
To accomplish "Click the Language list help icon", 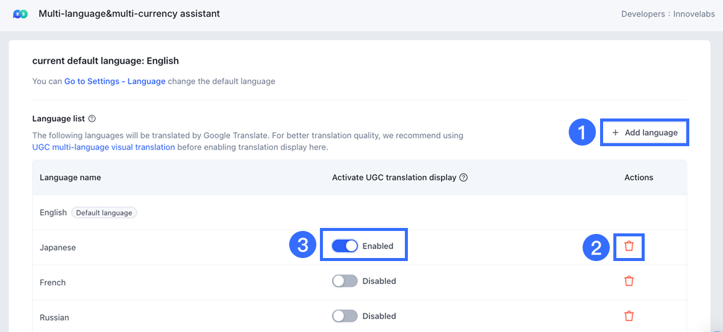I will (x=92, y=118).
